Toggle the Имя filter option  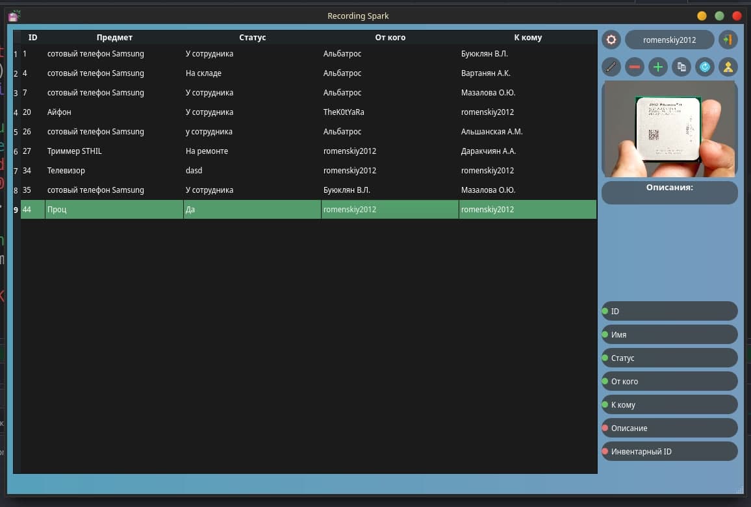click(x=669, y=335)
